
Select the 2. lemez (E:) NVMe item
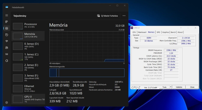tap(28, 67)
